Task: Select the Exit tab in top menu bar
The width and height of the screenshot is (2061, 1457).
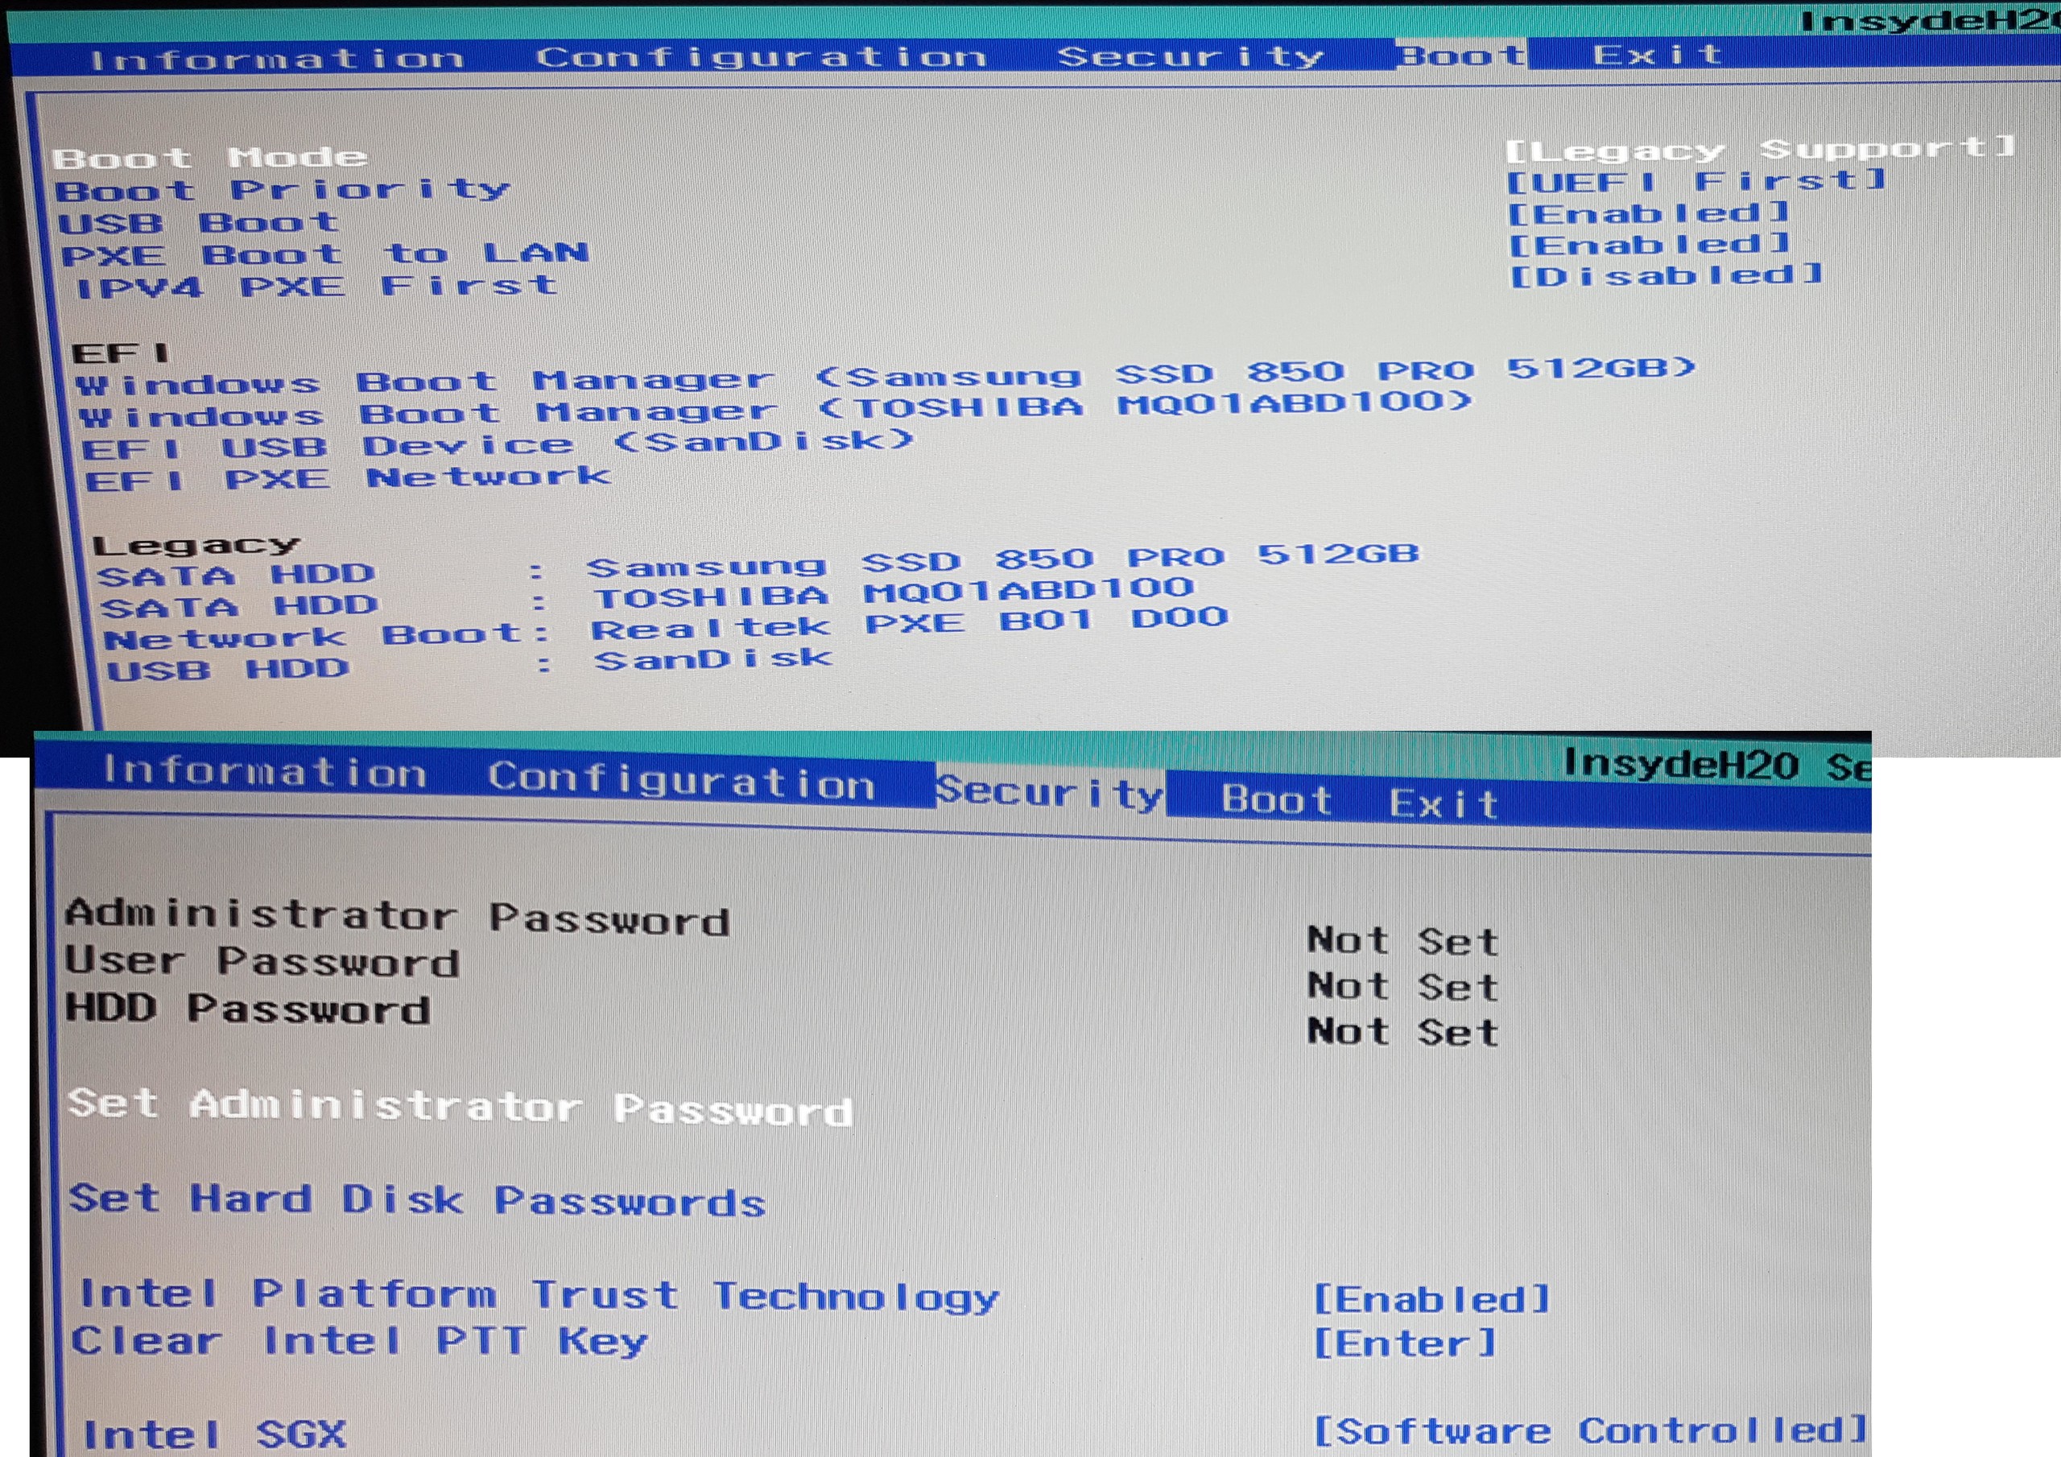Action: [1657, 56]
